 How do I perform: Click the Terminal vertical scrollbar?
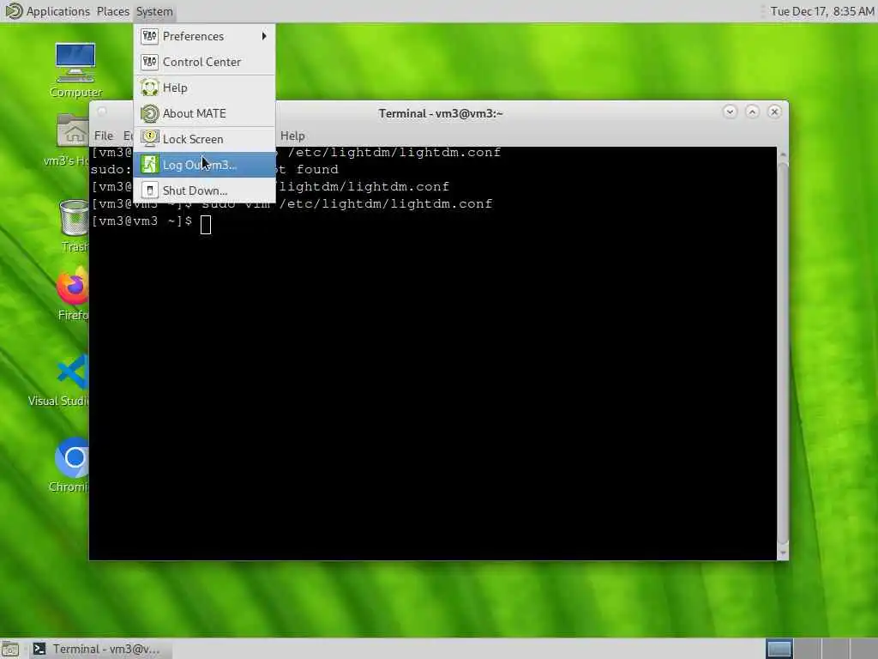coord(783,353)
